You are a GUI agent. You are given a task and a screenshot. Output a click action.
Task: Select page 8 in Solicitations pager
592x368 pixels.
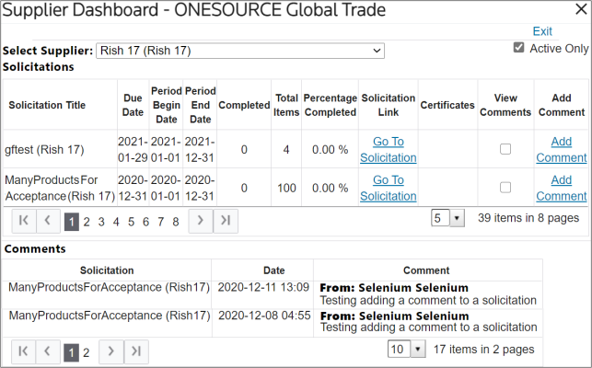click(x=176, y=222)
